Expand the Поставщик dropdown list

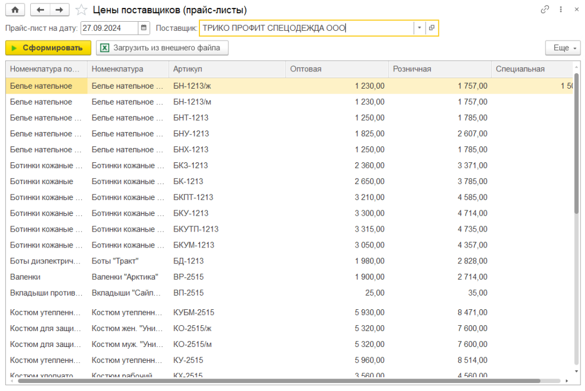tap(419, 28)
